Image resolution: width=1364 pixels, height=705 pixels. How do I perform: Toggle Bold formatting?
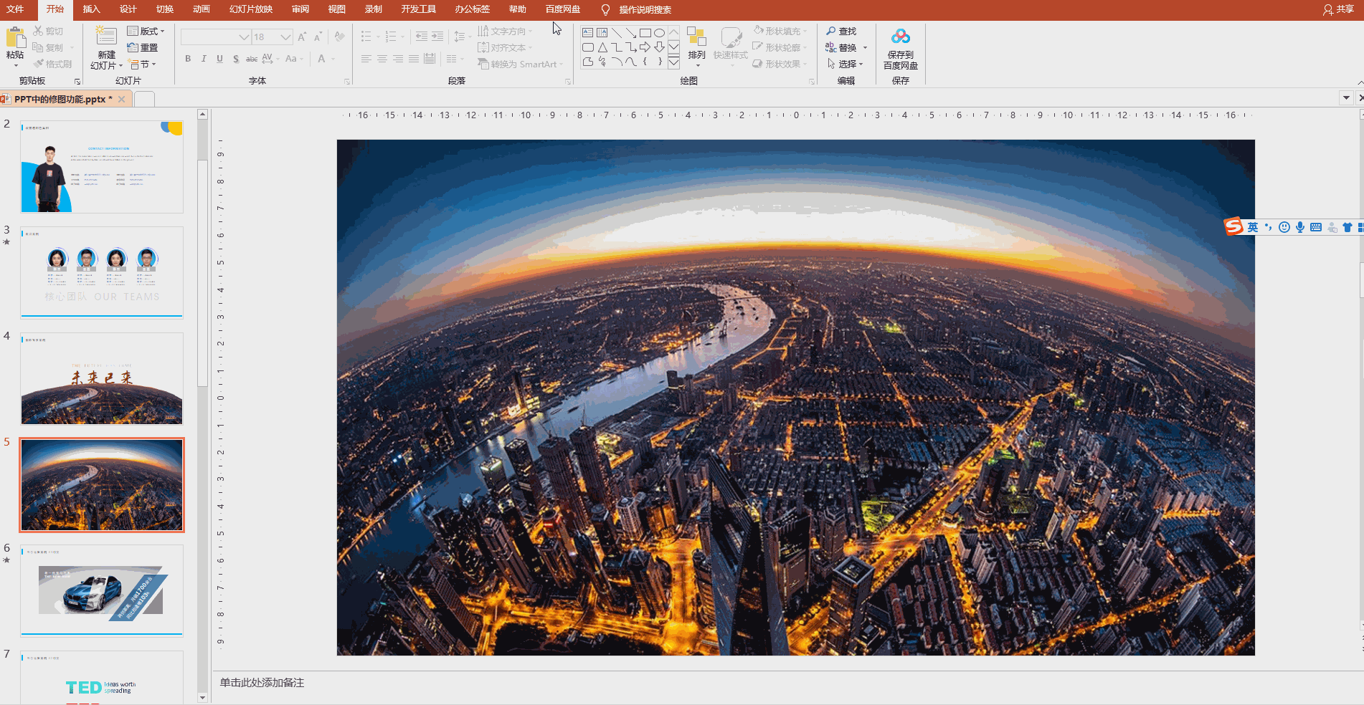[188, 59]
